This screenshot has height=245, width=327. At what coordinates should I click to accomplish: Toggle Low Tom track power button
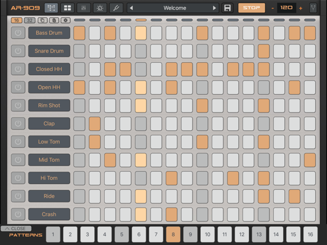pos(18,141)
